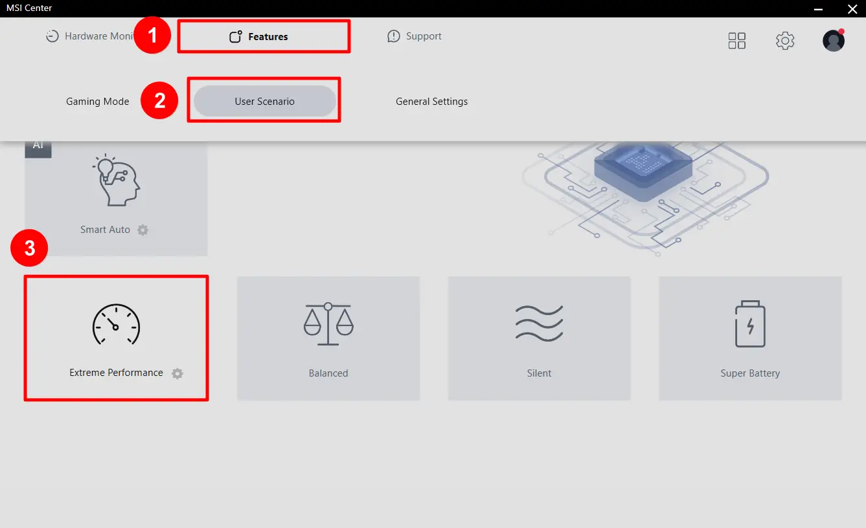
Task: Select the Balanced scenario card
Action: [x=328, y=338]
